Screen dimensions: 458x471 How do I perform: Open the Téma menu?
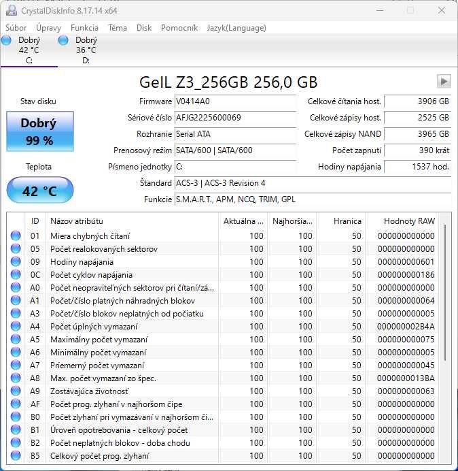[x=118, y=28]
